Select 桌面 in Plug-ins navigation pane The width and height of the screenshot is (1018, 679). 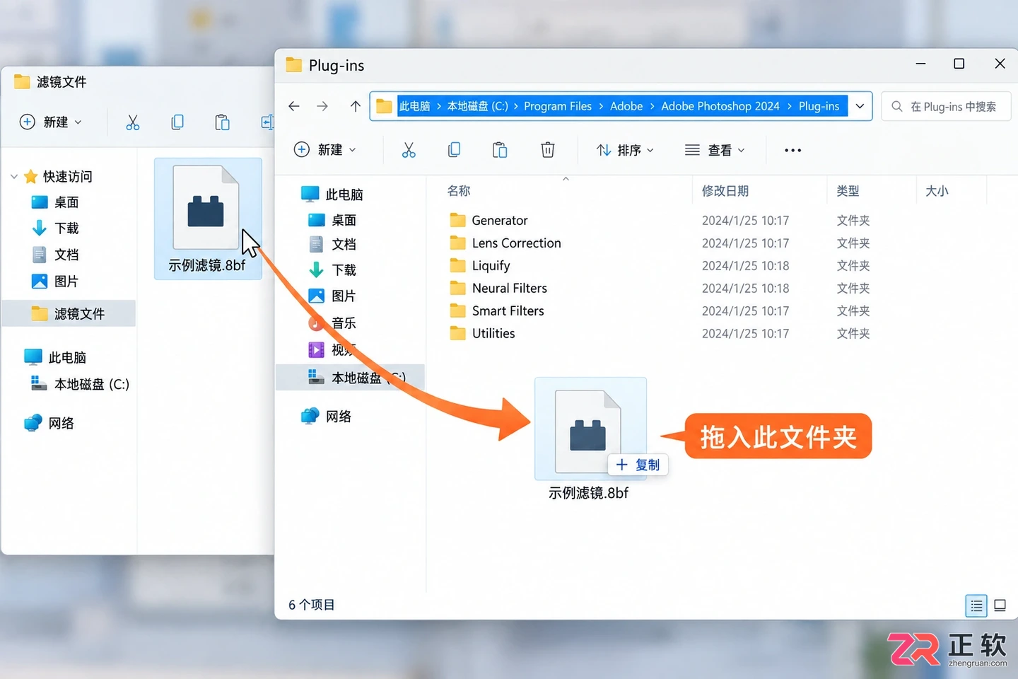pyautogui.click(x=332, y=220)
